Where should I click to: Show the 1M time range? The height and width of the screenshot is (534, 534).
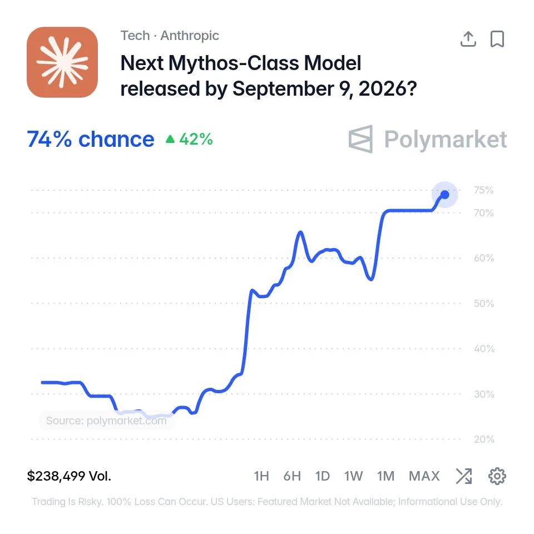point(386,476)
